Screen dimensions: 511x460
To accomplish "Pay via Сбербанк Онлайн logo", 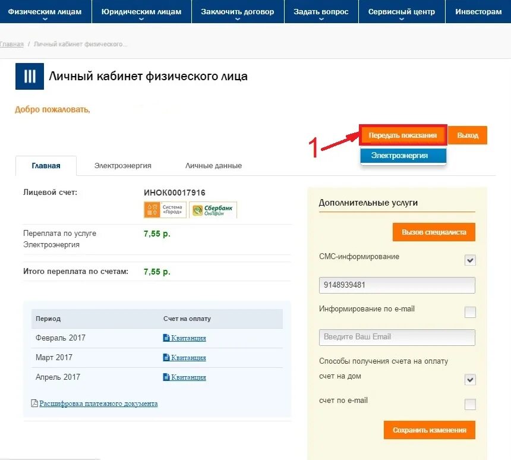I will point(213,210).
